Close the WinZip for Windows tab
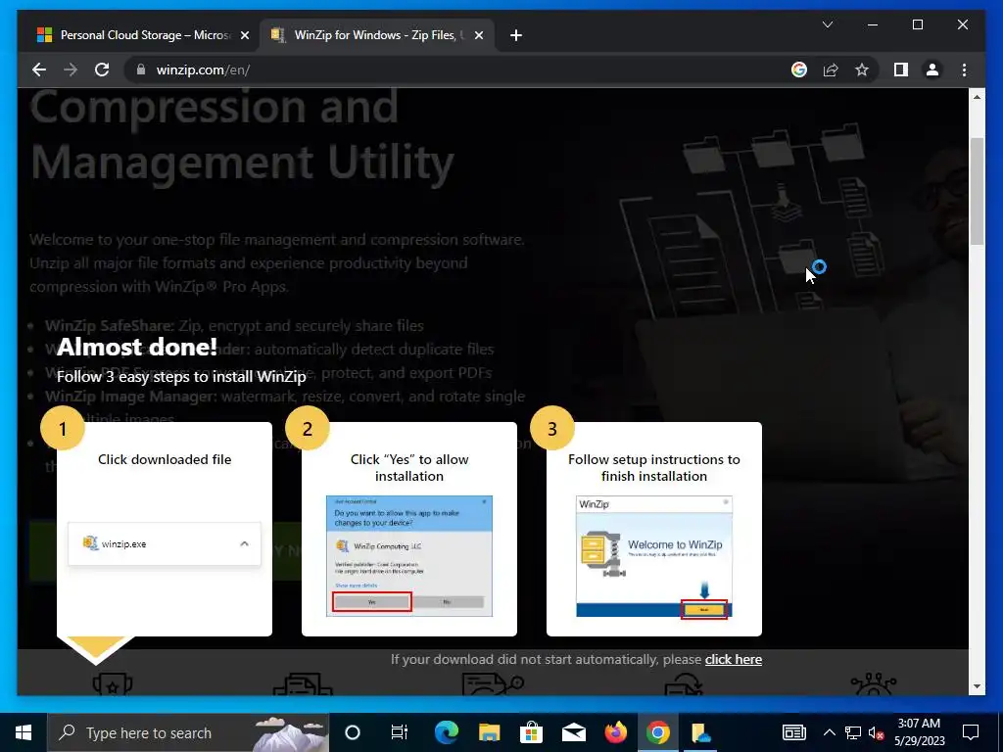Screen dimensions: 1003x752 coord(478,35)
